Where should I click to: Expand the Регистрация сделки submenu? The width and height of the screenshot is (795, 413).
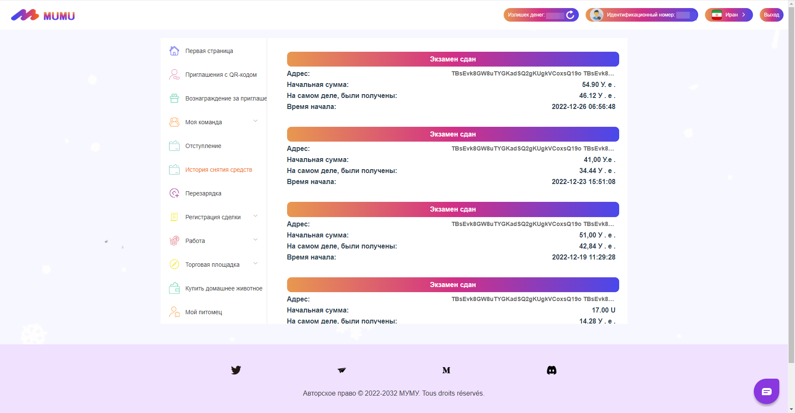pyautogui.click(x=255, y=216)
